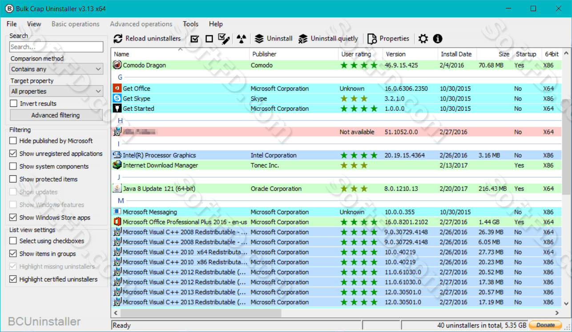Click into the Search input field
The image size is (572, 332).
[56, 47]
